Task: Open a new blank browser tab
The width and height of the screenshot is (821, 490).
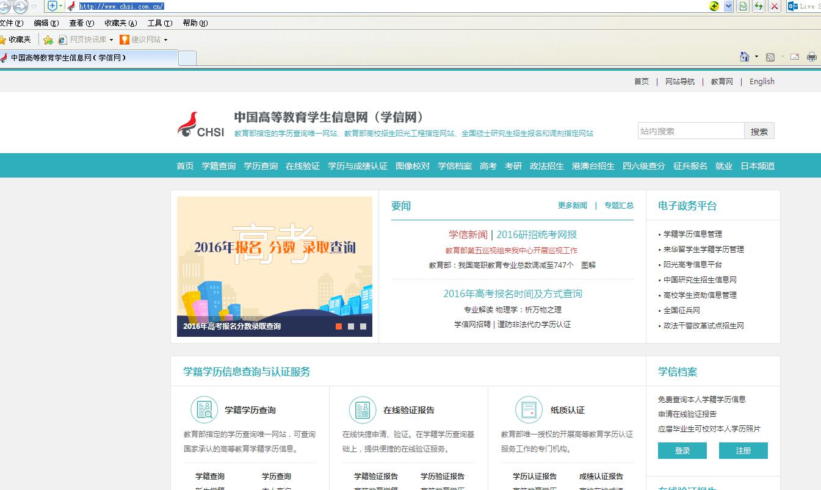Action: [x=187, y=58]
